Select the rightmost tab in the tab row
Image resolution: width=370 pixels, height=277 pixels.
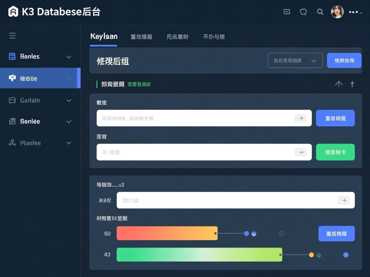pos(214,37)
